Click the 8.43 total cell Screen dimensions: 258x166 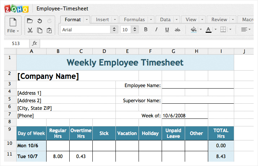click(221, 156)
